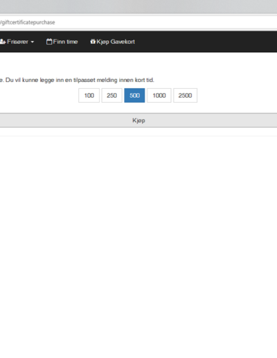Click the gray browser title strip
This screenshot has width=277, height=358.
coord(138,6)
